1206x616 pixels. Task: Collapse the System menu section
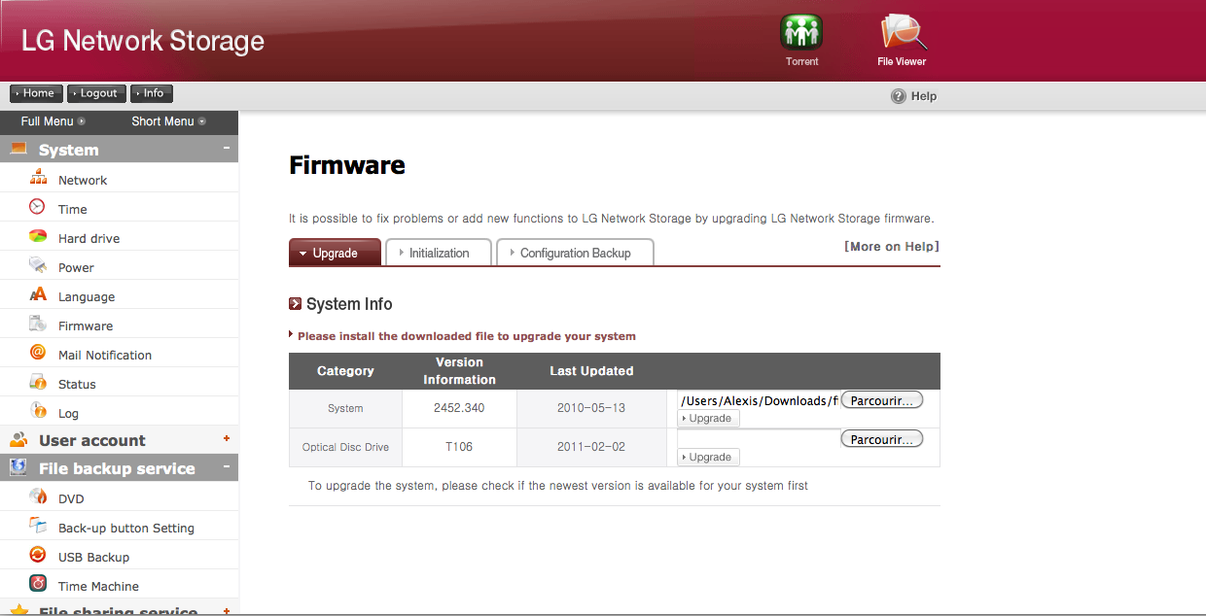point(227,149)
